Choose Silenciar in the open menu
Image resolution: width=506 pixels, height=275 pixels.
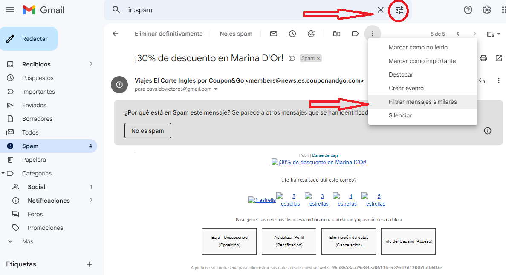(x=401, y=115)
